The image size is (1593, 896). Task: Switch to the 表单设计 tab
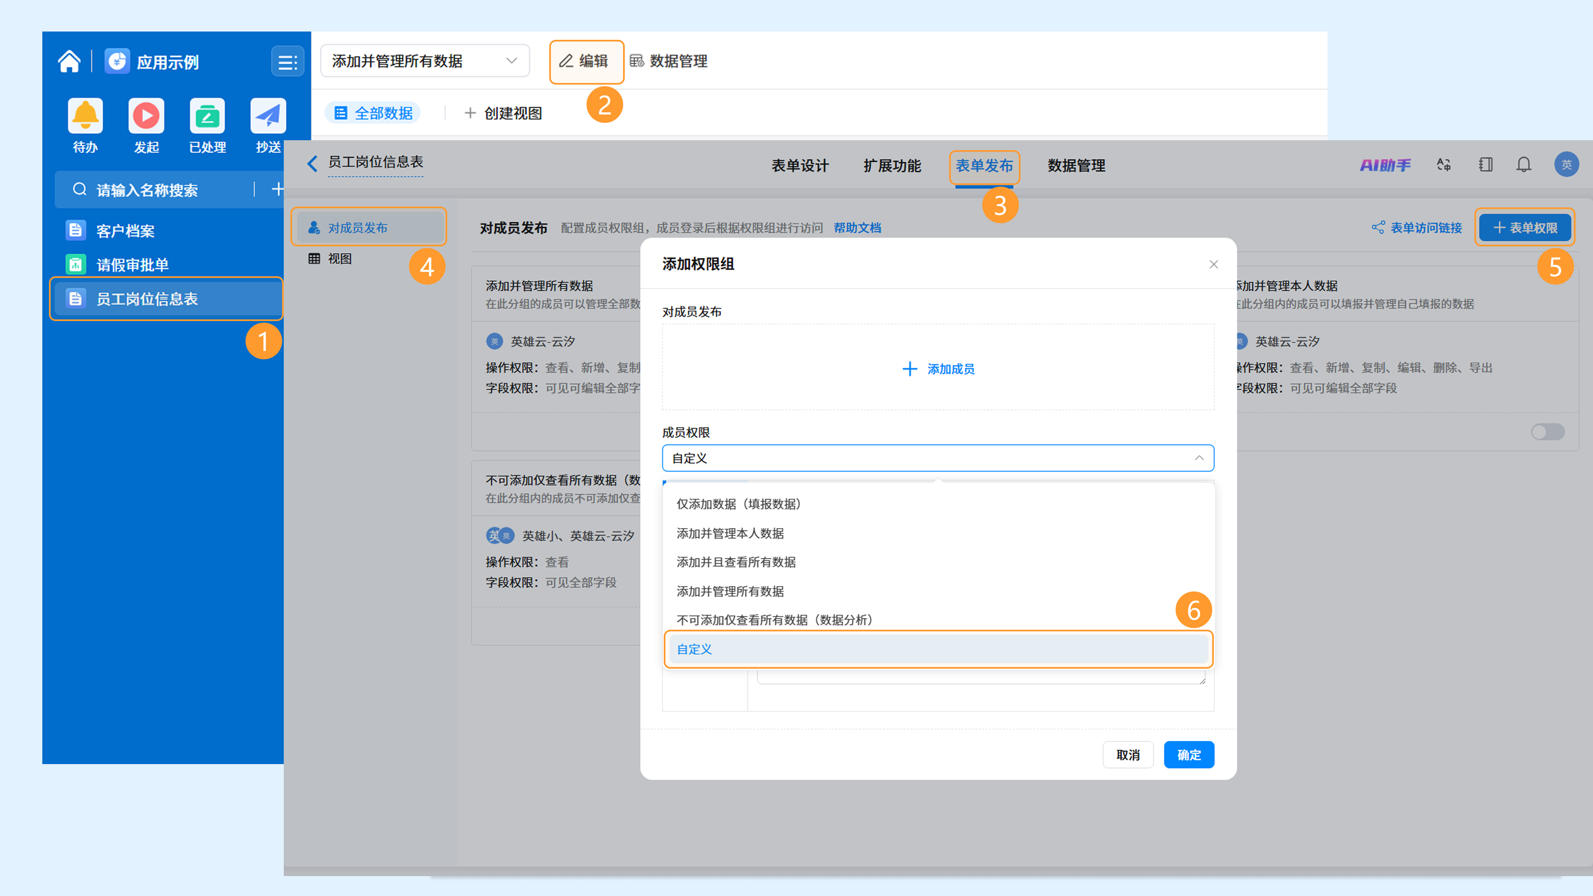click(x=799, y=166)
